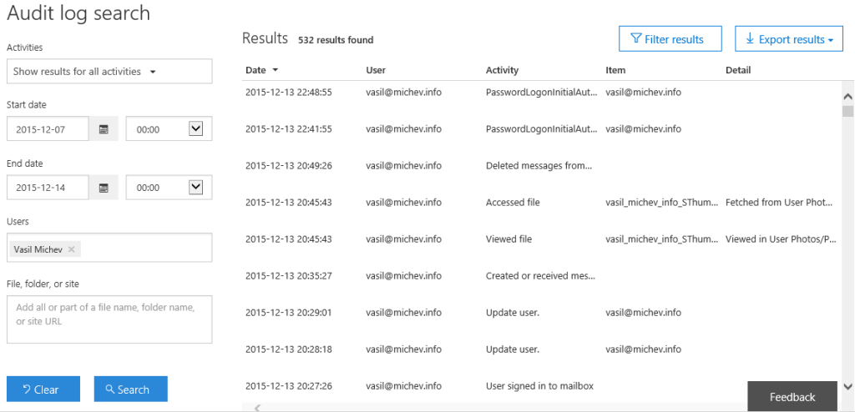Click the vertical scrollbar up arrow
Viewport: 855px width, 412px height.
[x=847, y=97]
